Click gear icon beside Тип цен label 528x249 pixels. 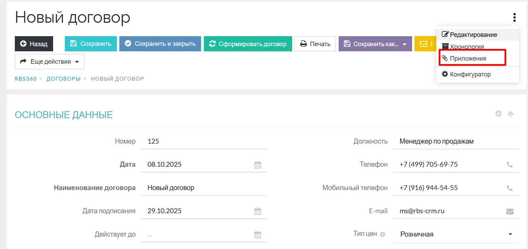pos(382,234)
